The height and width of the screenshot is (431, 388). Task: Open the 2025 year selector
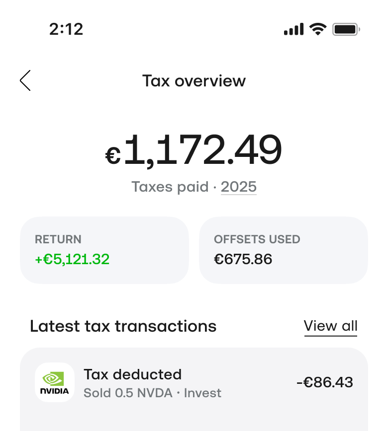tap(239, 187)
